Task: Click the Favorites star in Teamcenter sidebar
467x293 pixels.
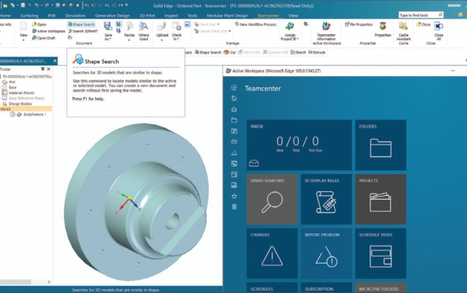Action: (234, 196)
